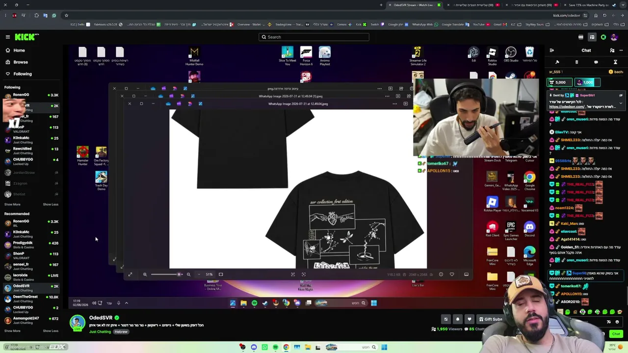The width and height of the screenshot is (628, 353).
Task: Open Spotify from the Windows taskbar
Action: click(x=275, y=347)
